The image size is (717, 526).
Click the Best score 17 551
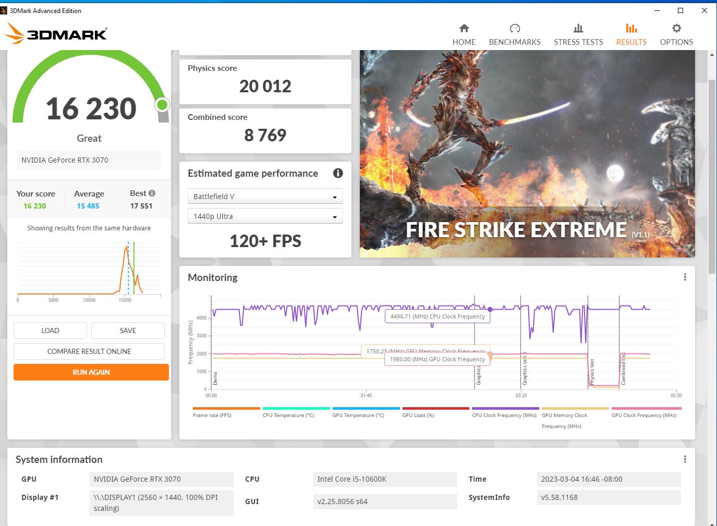pos(141,206)
